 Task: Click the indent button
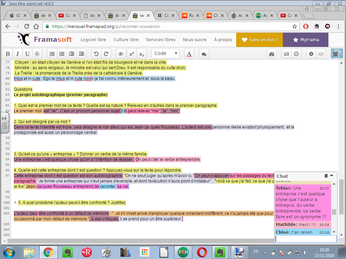click(x=72, y=54)
